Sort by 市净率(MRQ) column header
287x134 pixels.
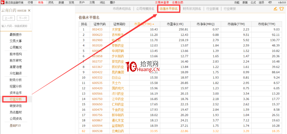[205, 24]
